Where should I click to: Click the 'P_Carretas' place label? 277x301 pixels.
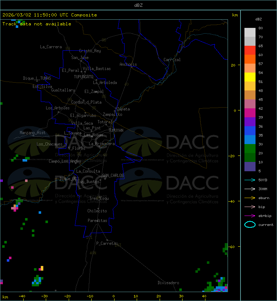click(107, 243)
